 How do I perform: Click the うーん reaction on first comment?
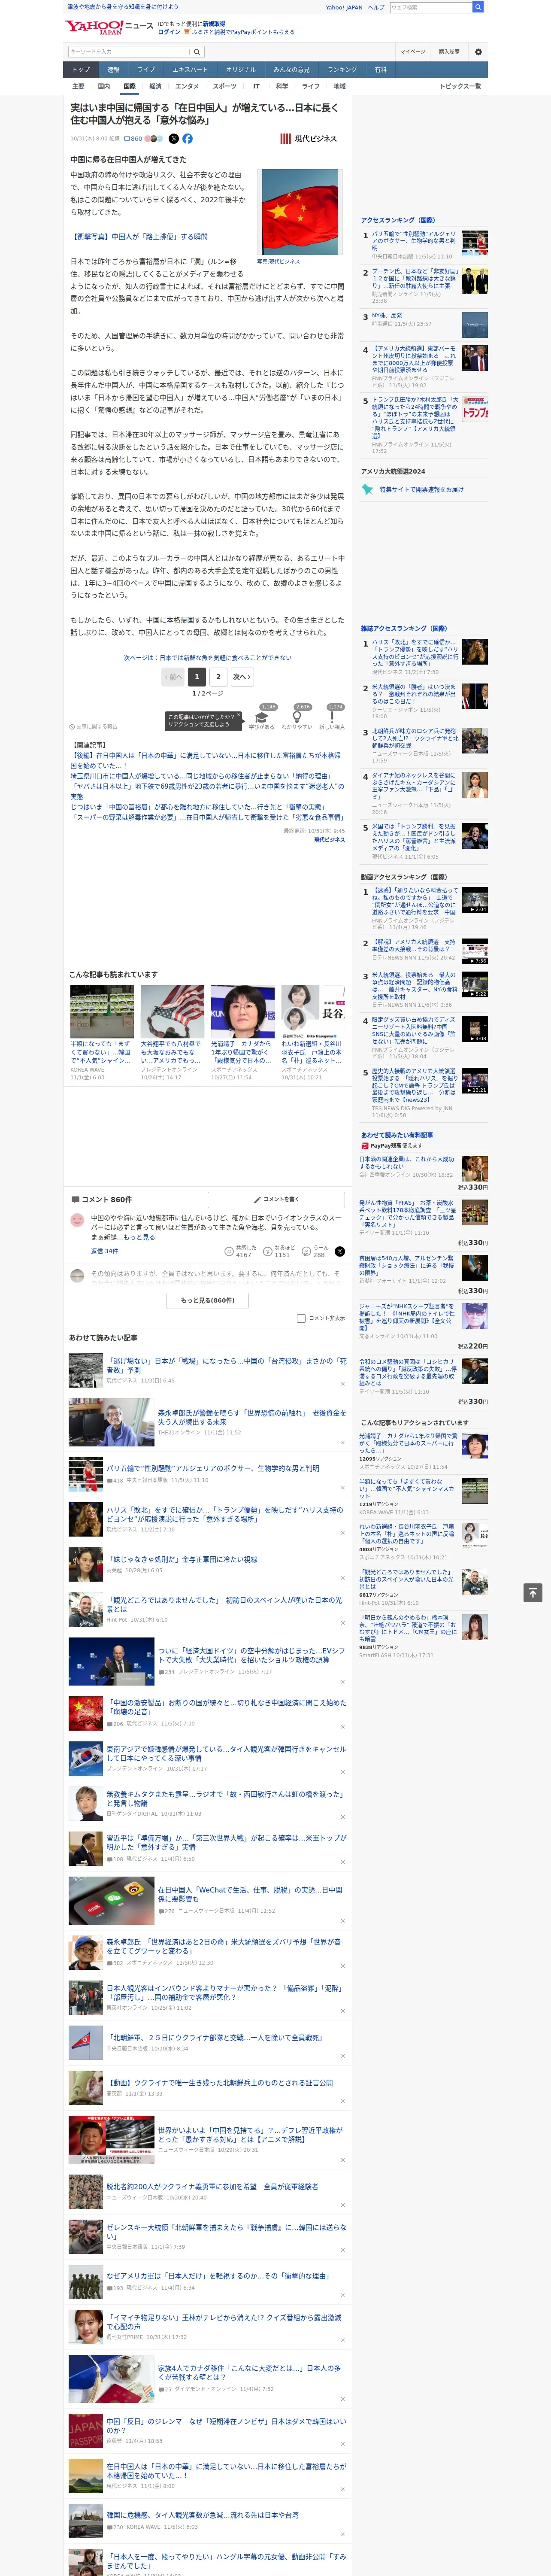pos(316,1251)
